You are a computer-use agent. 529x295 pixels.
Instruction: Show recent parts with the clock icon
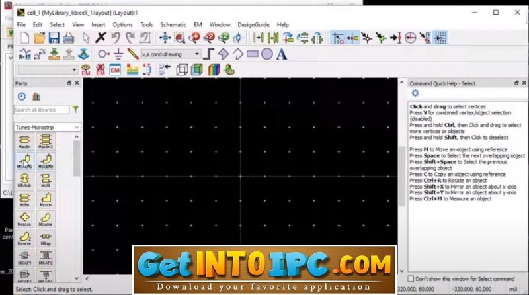22,96
